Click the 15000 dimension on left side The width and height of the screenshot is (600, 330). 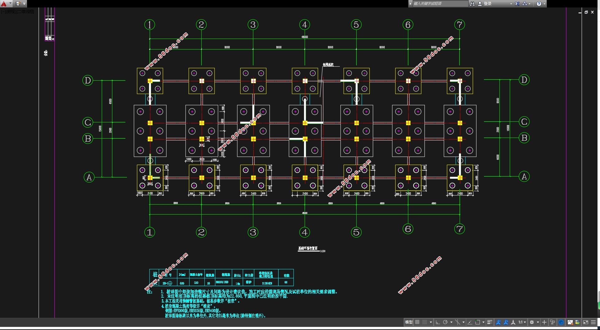click(x=100, y=129)
